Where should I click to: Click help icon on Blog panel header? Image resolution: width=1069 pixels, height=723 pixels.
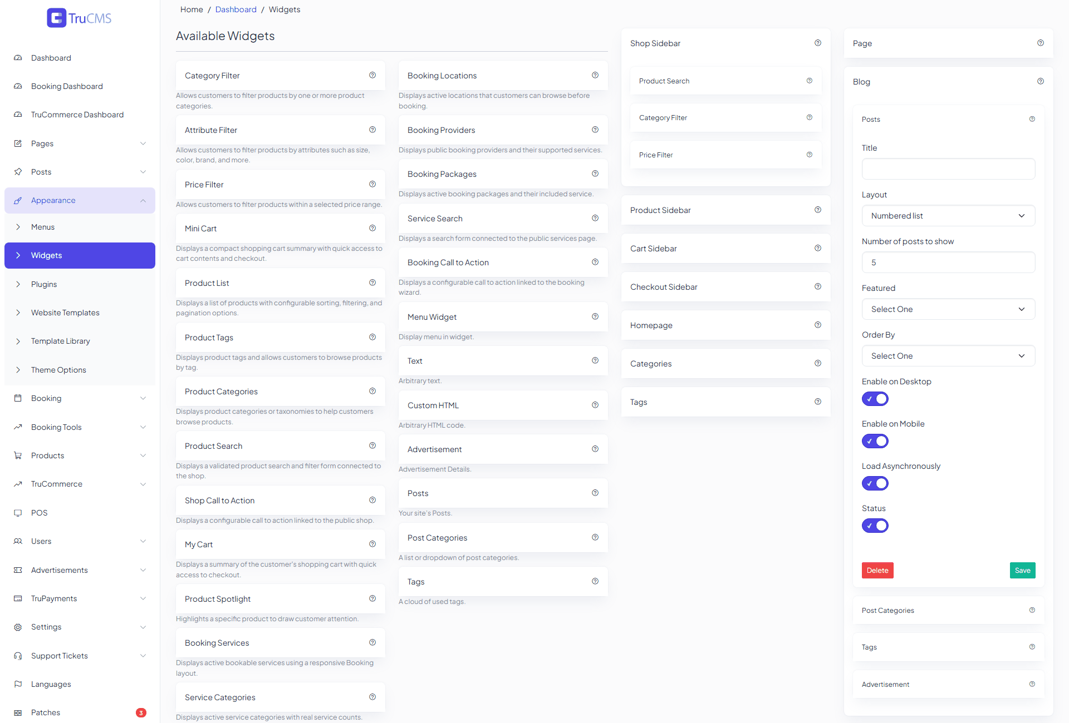pos(1041,81)
